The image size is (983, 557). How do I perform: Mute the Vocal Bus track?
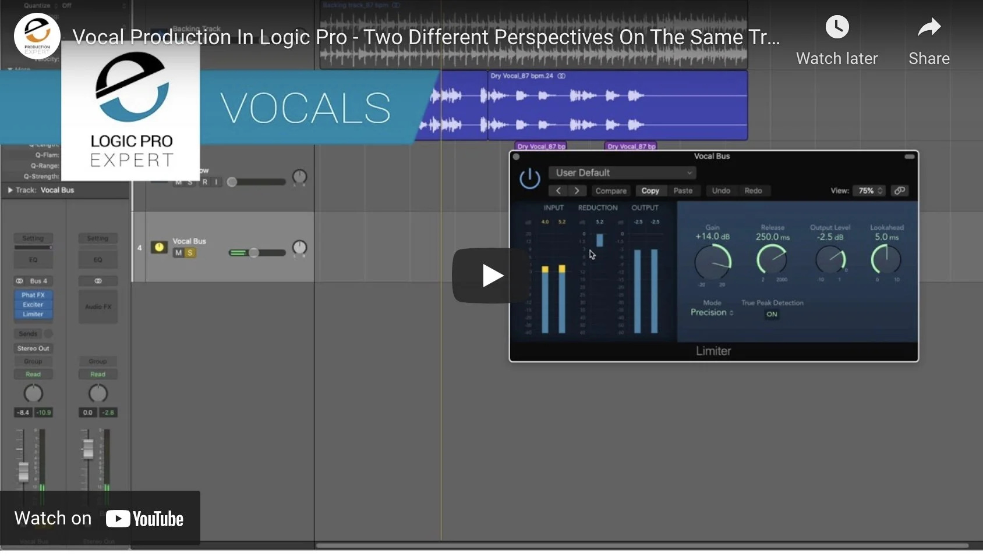[x=179, y=252]
